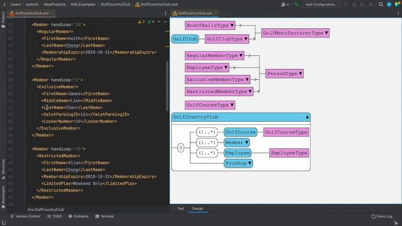Expand RegularMemberType node arrow
This screenshot has width=402, height=226.
tap(241, 55)
